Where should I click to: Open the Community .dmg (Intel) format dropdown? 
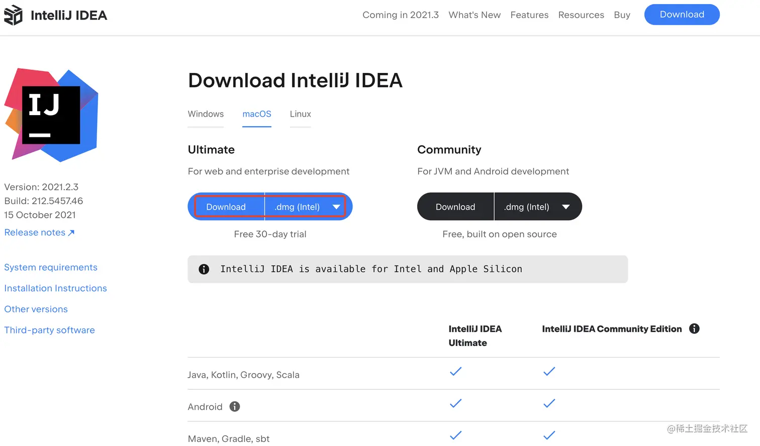pos(538,207)
